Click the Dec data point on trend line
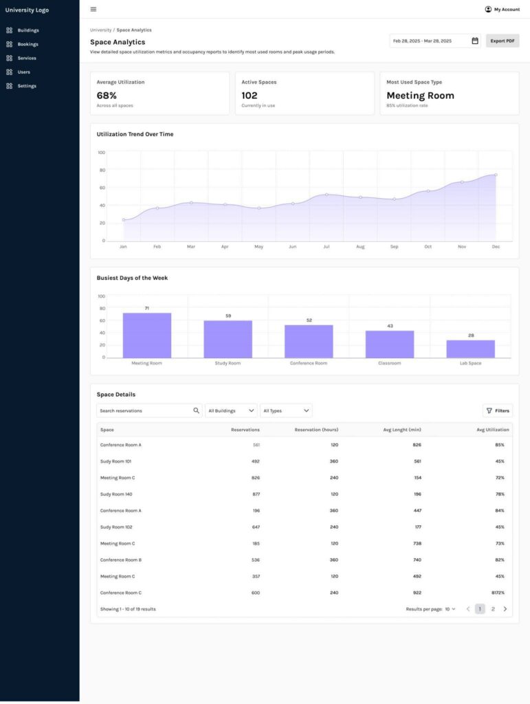The image size is (530, 704). click(496, 175)
